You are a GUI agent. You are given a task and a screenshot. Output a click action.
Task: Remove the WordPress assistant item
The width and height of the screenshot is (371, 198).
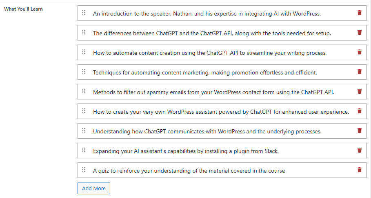click(x=360, y=111)
